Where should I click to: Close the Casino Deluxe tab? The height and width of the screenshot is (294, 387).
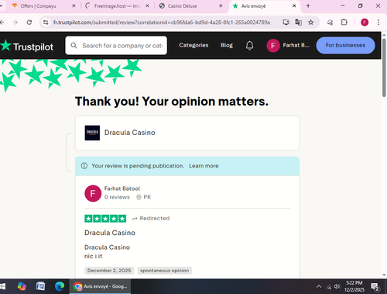[221, 5]
